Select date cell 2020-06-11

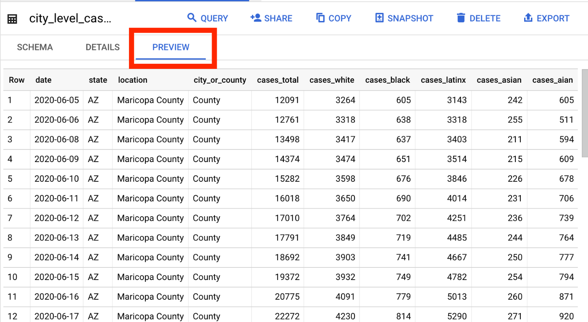[x=56, y=198]
